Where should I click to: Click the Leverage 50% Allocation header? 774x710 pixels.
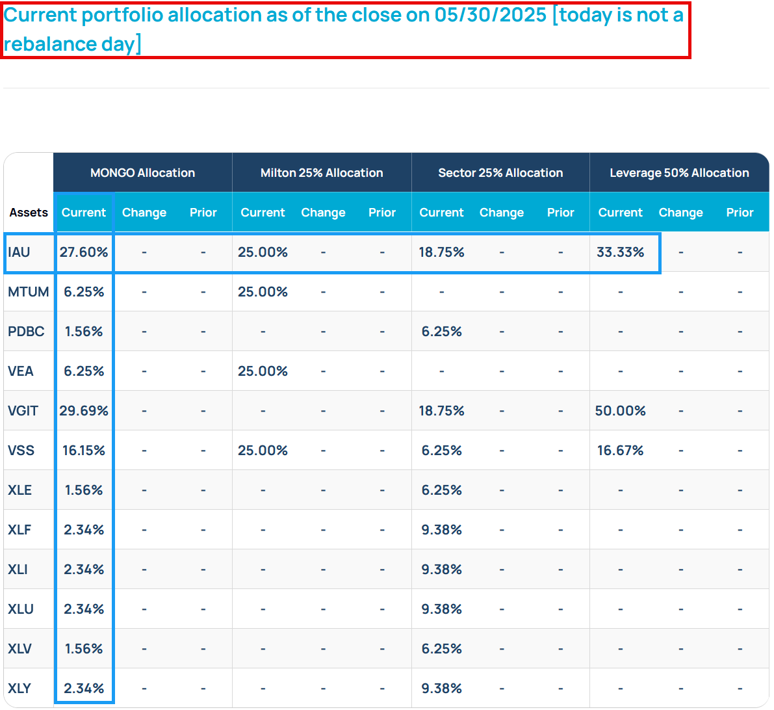point(678,172)
